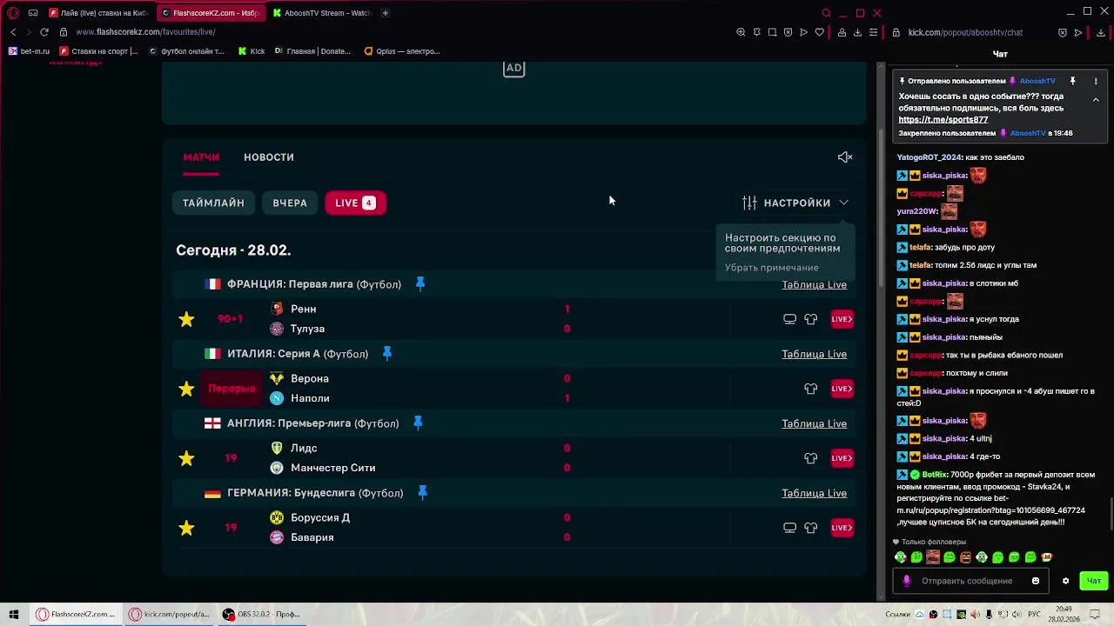The image size is (1114, 626).
Task: Unpin the ФРАНЦИЯ Первая лига league
Action: pos(420,283)
